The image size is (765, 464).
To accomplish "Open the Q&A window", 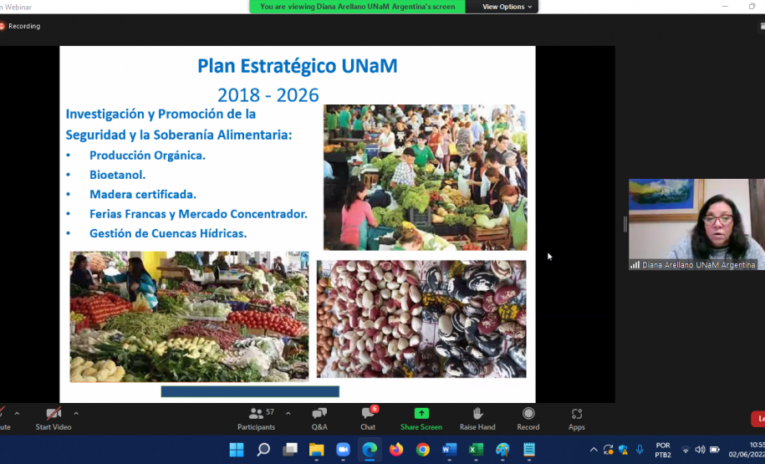I will [x=319, y=418].
